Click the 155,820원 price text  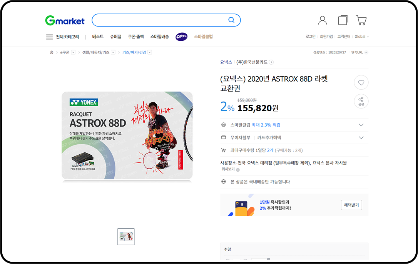[258, 108]
